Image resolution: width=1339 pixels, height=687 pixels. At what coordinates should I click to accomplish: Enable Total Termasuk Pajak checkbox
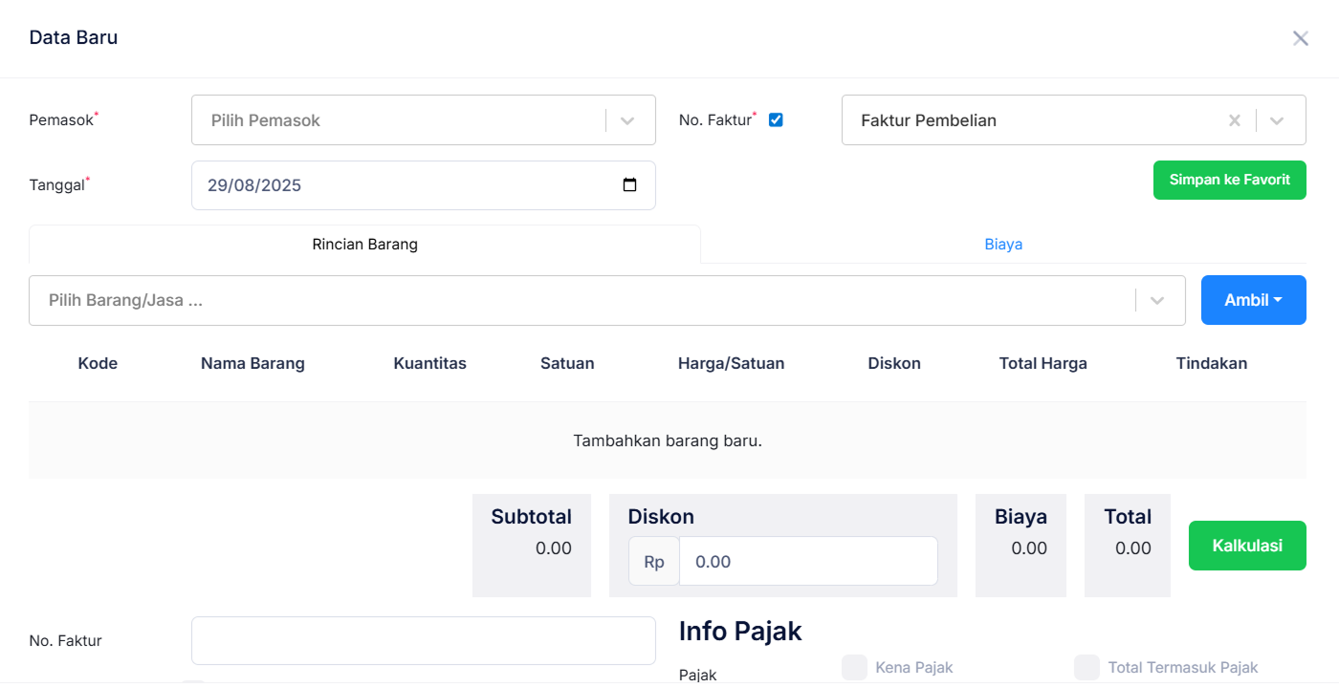pos(1087,667)
